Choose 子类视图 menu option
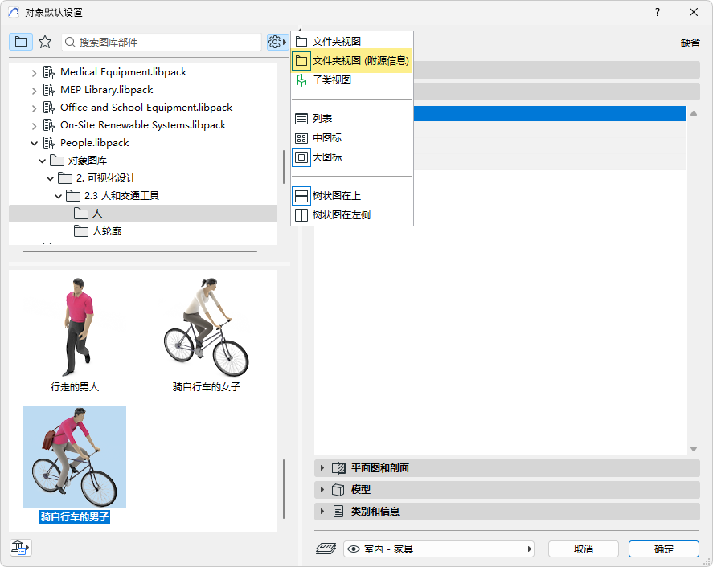713x567 pixels. click(351, 80)
